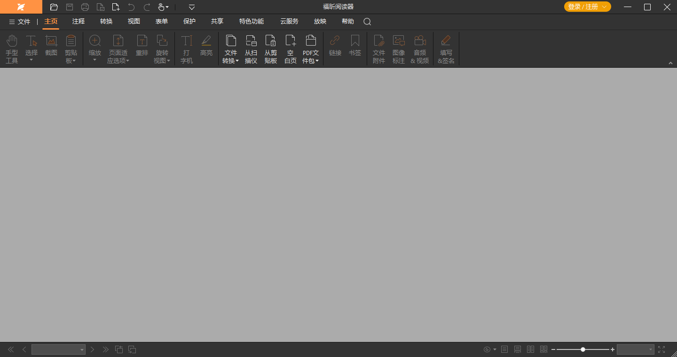Select the 图像标注 image annotation tool

pyautogui.click(x=399, y=49)
